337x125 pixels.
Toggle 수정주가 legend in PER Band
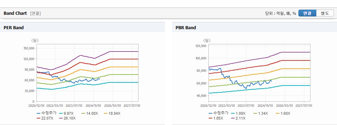click(x=47, y=113)
